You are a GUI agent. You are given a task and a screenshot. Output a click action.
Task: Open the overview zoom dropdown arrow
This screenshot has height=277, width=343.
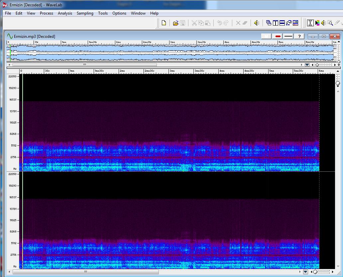click(x=307, y=65)
